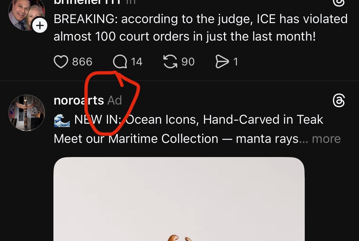This screenshot has width=359, height=241.
Task: Tap the "Ad" label beside noroarts
Action: coord(115,100)
